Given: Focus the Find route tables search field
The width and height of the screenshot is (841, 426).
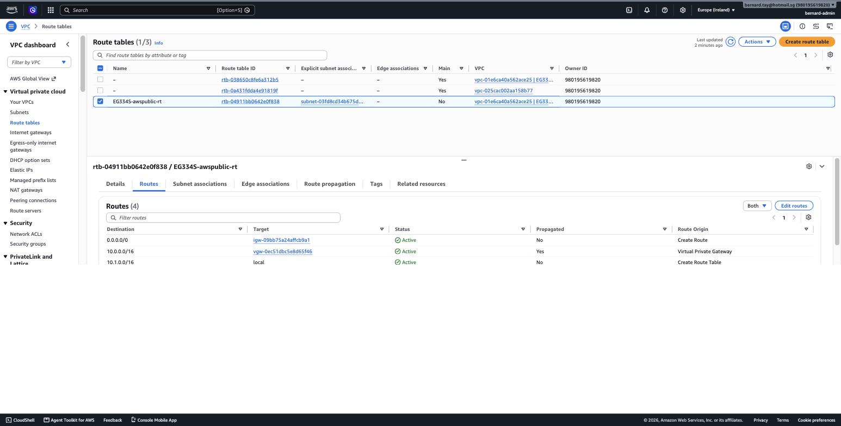Looking at the screenshot, I should tap(210, 55).
